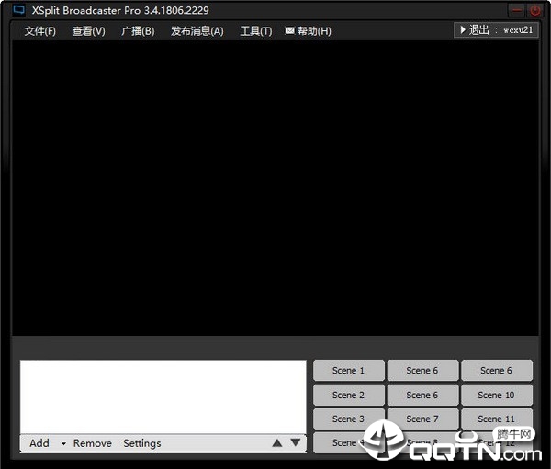Switch to Scene 10
Image resolution: width=551 pixels, height=469 pixels.
click(x=497, y=395)
